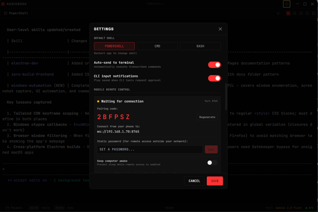Click the AudioBash app logo icon
318x212 pixels.
coord(3,4)
